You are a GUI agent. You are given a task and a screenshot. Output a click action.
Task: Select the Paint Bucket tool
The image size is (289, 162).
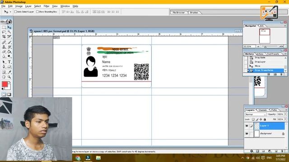[x=9, y=52]
